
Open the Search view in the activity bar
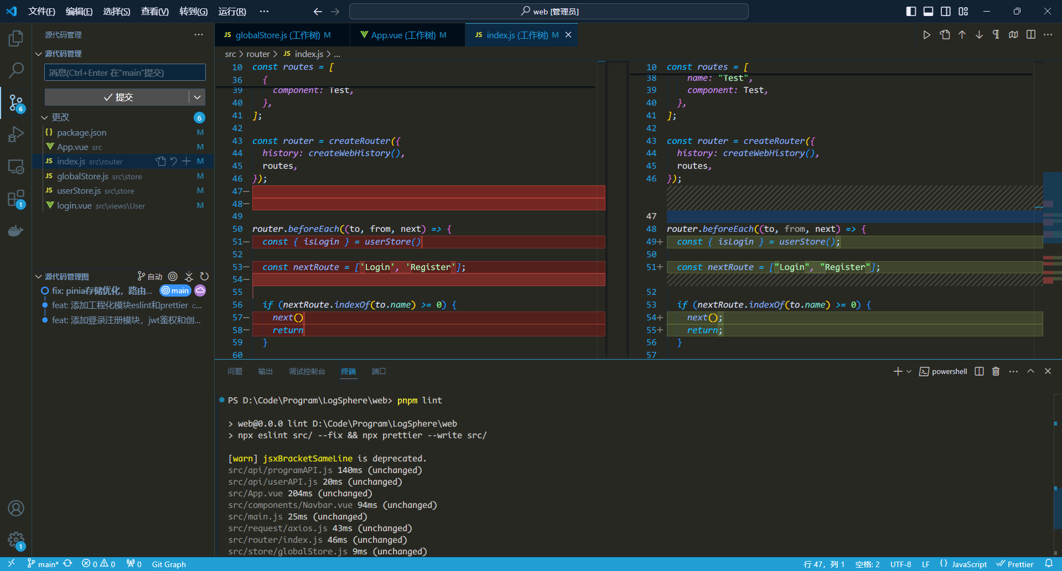tap(16, 70)
